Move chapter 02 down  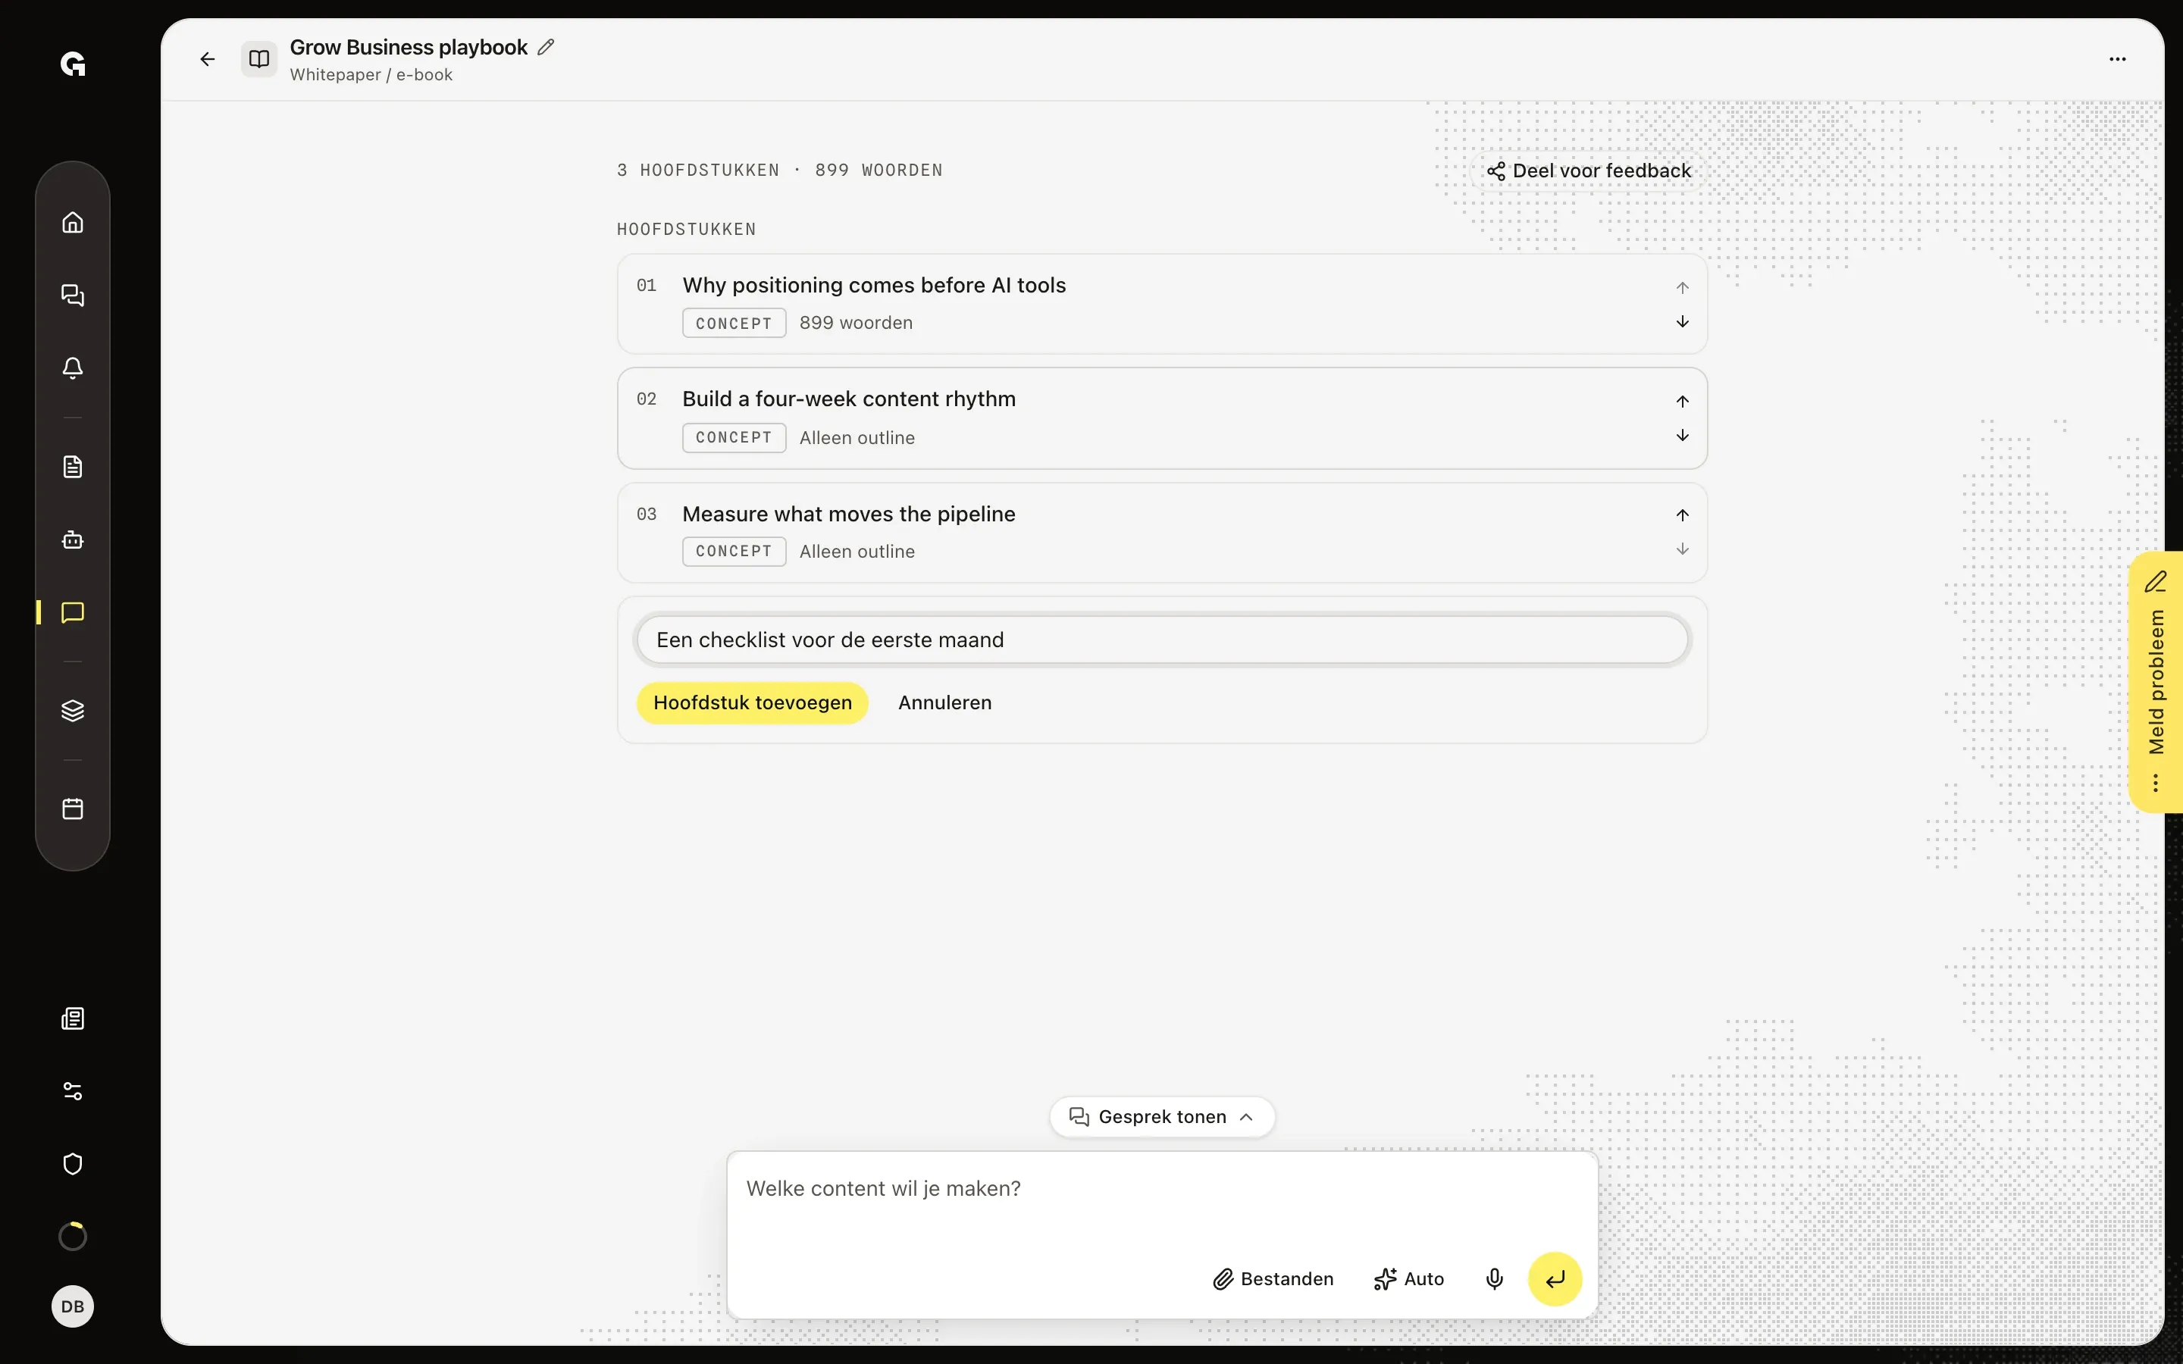coord(1683,436)
